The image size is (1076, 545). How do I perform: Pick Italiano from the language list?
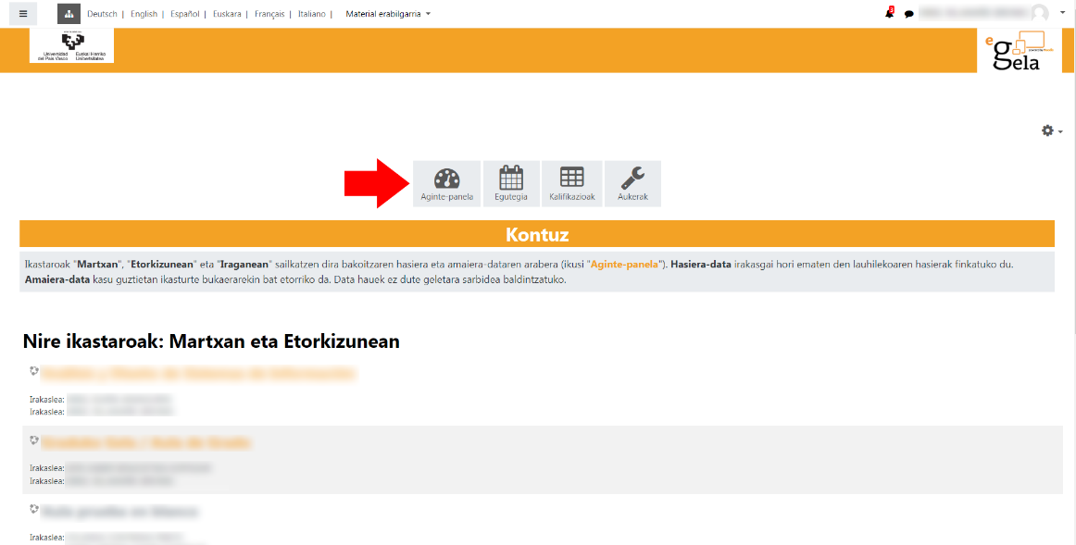(x=311, y=14)
